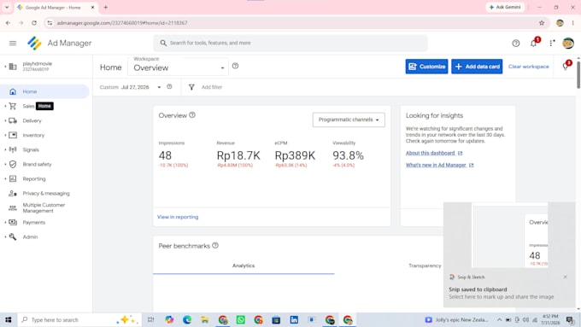
Task: Open Privacy & messaging in the sidebar
Action: click(46, 193)
